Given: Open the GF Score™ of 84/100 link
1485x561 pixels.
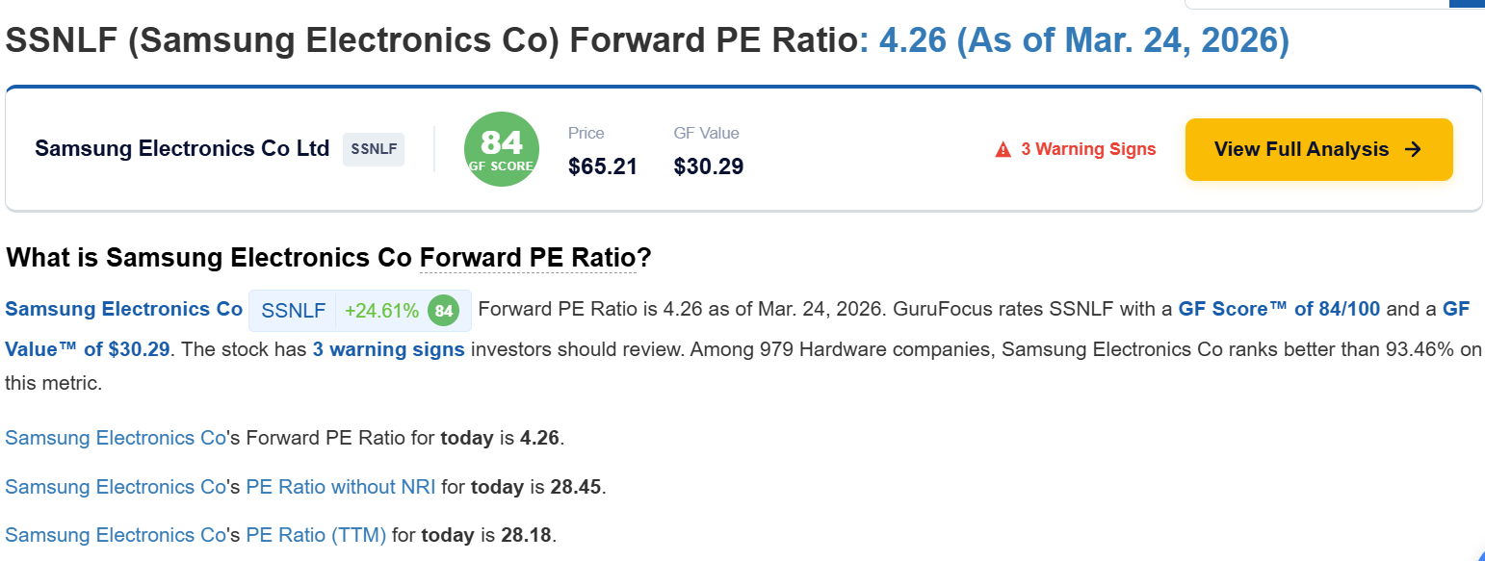Looking at the screenshot, I should [1279, 309].
